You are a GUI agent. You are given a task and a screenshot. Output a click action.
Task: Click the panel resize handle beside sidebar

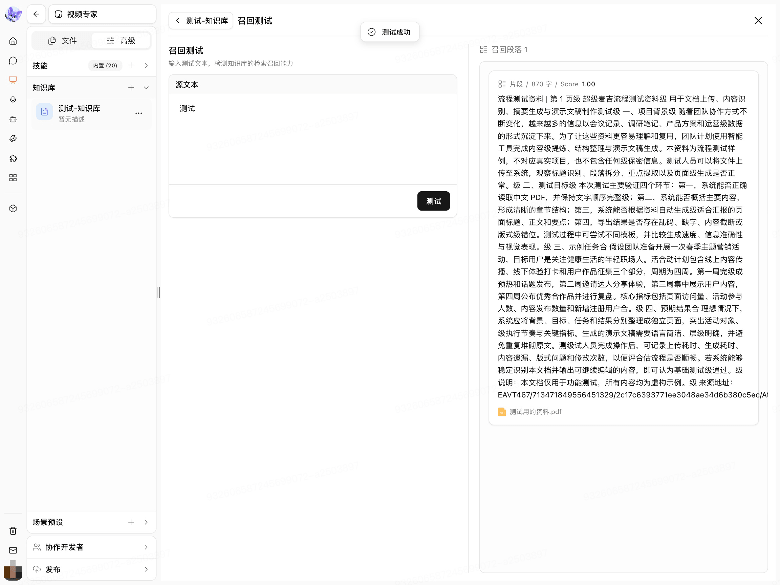(159, 292)
